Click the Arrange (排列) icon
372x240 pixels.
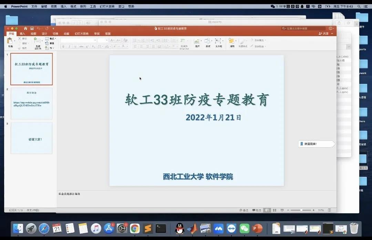pos(232,42)
